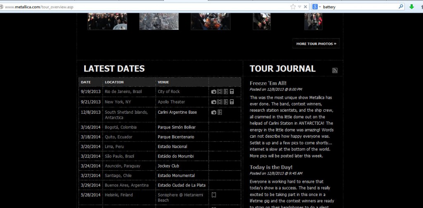Screen dimensions: 423x208
Task: Open setlist icon for New York show
Action: 226,102
